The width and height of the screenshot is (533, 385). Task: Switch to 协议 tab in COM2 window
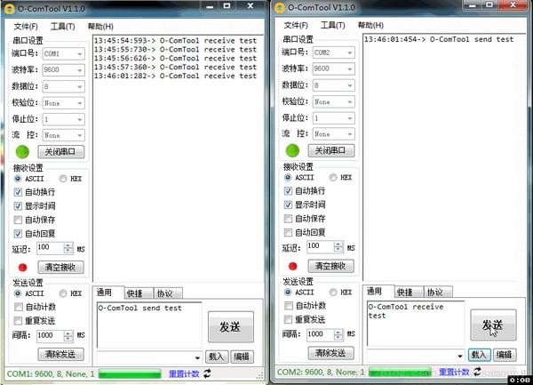pos(439,292)
